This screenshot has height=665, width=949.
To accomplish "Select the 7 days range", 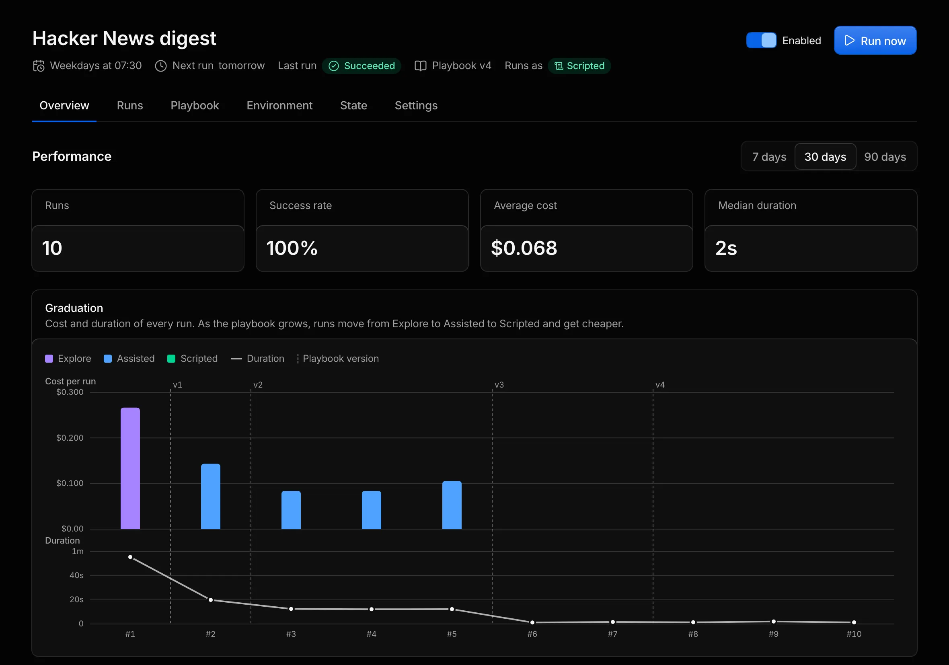I will click(x=769, y=157).
